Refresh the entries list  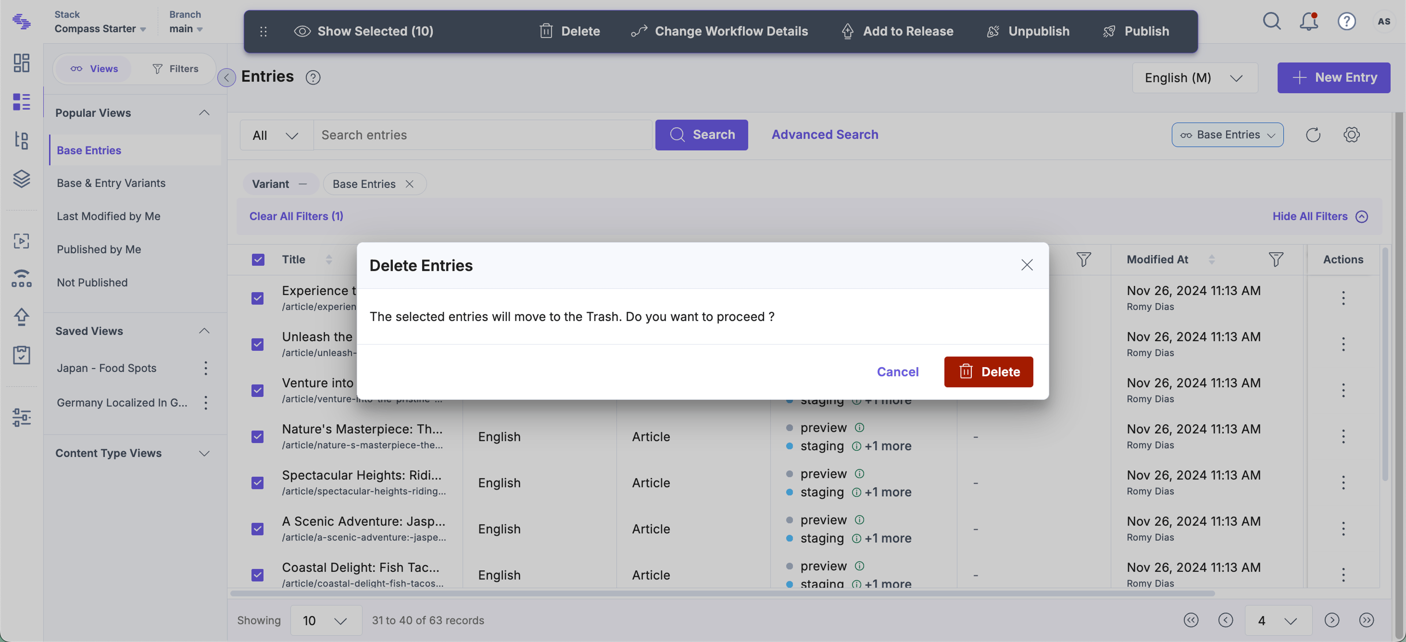(1313, 135)
